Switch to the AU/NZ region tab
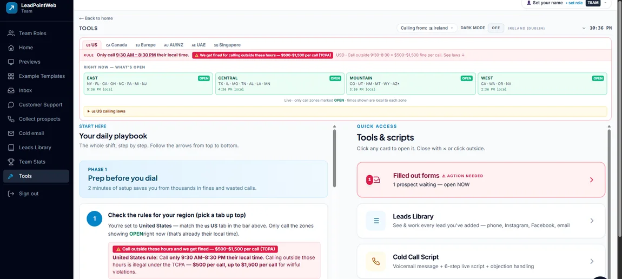Viewport: 622px width, 279px height. click(174, 45)
